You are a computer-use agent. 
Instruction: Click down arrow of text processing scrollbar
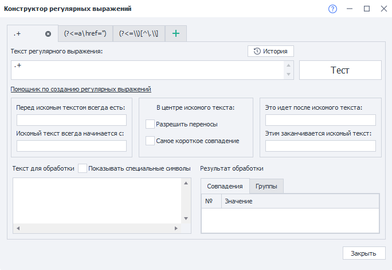(x=186, y=218)
